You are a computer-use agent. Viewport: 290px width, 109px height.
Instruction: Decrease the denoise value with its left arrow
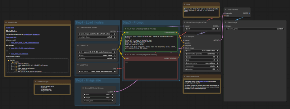[186, 69]
